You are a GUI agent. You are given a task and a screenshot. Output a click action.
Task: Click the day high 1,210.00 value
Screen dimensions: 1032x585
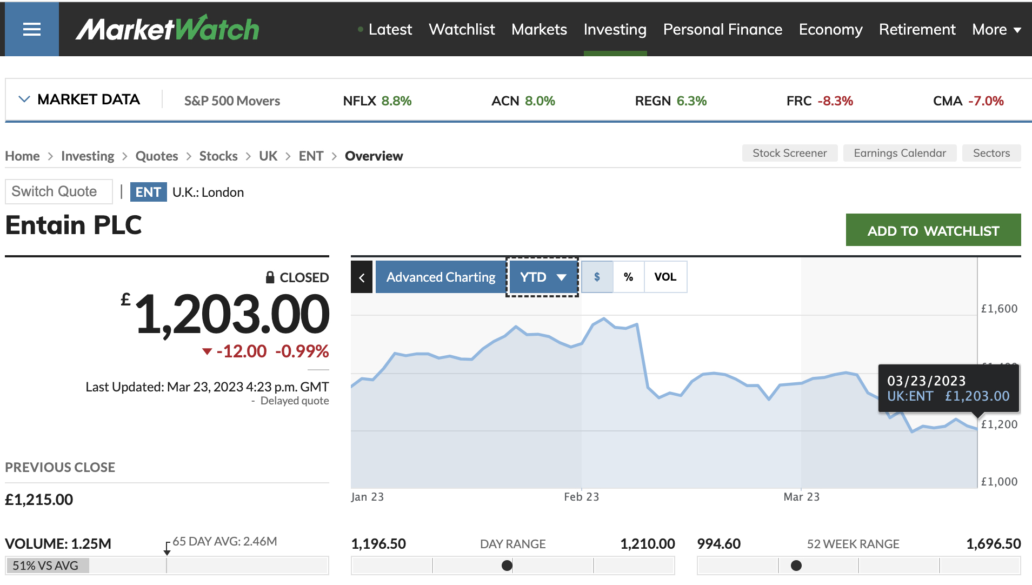tap(648, 544)
